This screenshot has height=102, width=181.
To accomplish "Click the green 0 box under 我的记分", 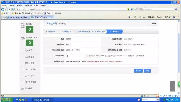I will point(30,30).
